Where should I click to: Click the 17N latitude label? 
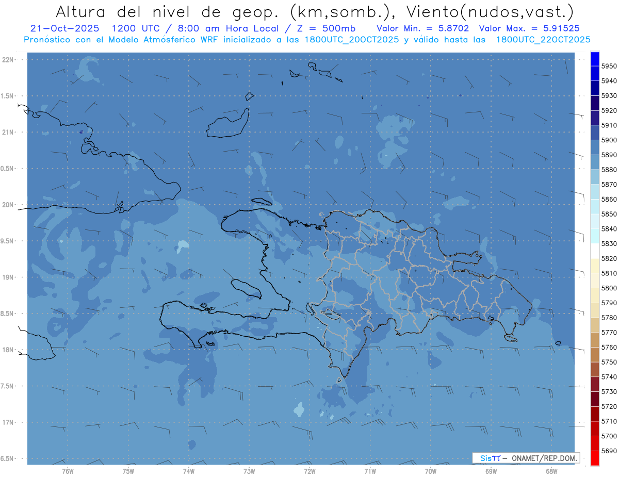[x=7, y=423]
